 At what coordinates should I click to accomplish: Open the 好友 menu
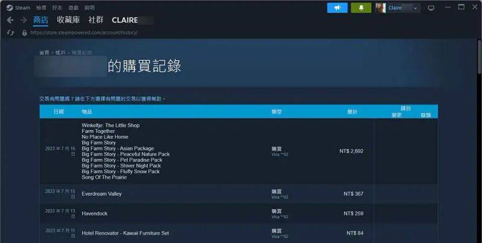(57, 8)
